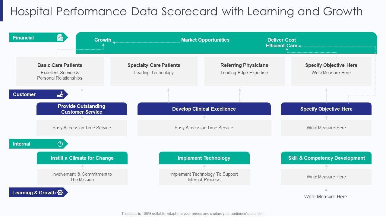
Task: Click Provide Outstanding Customer Service header
Action: coord(82,109)
